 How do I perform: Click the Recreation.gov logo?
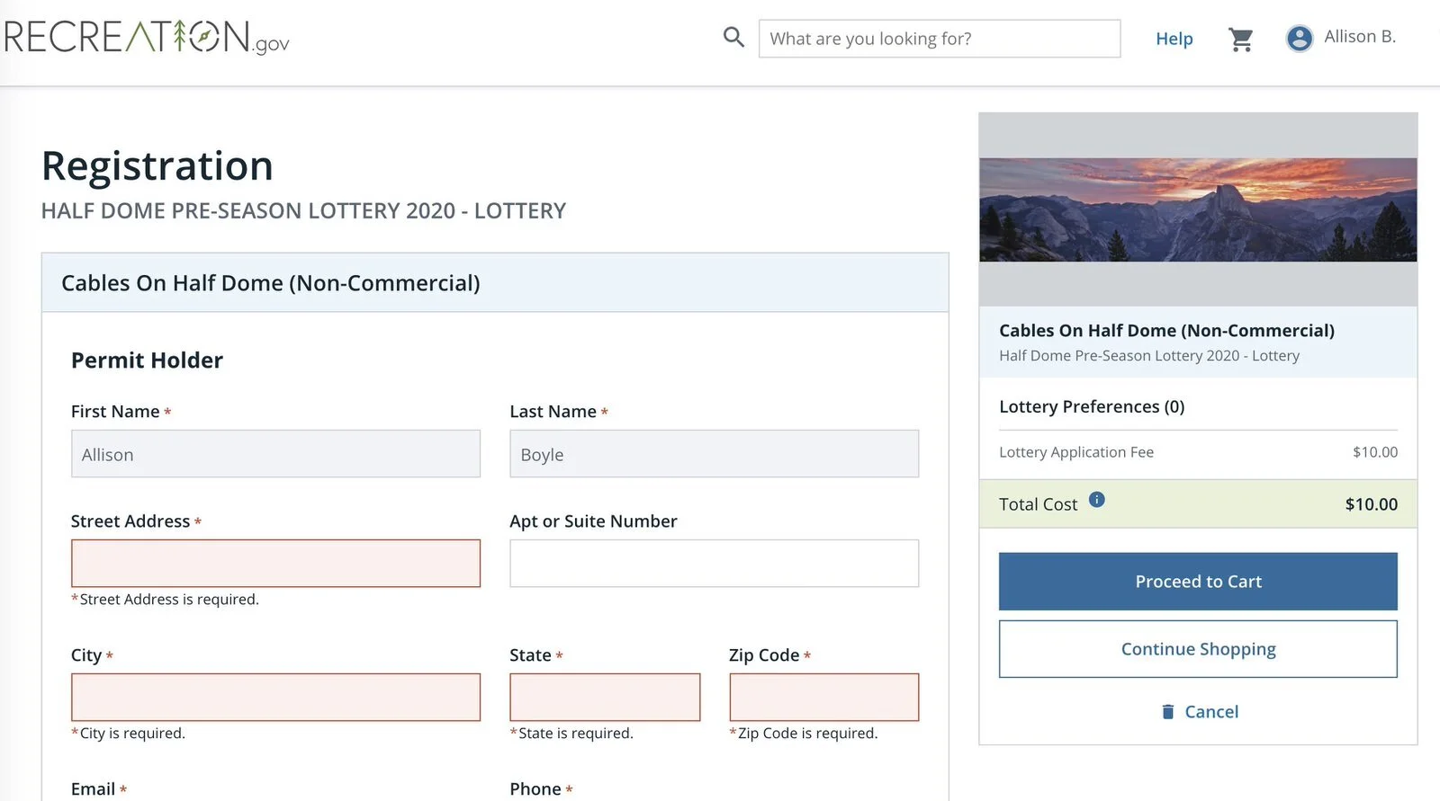click(x=147, y=38)
